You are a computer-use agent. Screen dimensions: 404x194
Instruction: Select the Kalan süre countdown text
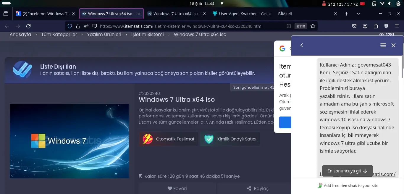pyautogui.click(x=192, y=176)
